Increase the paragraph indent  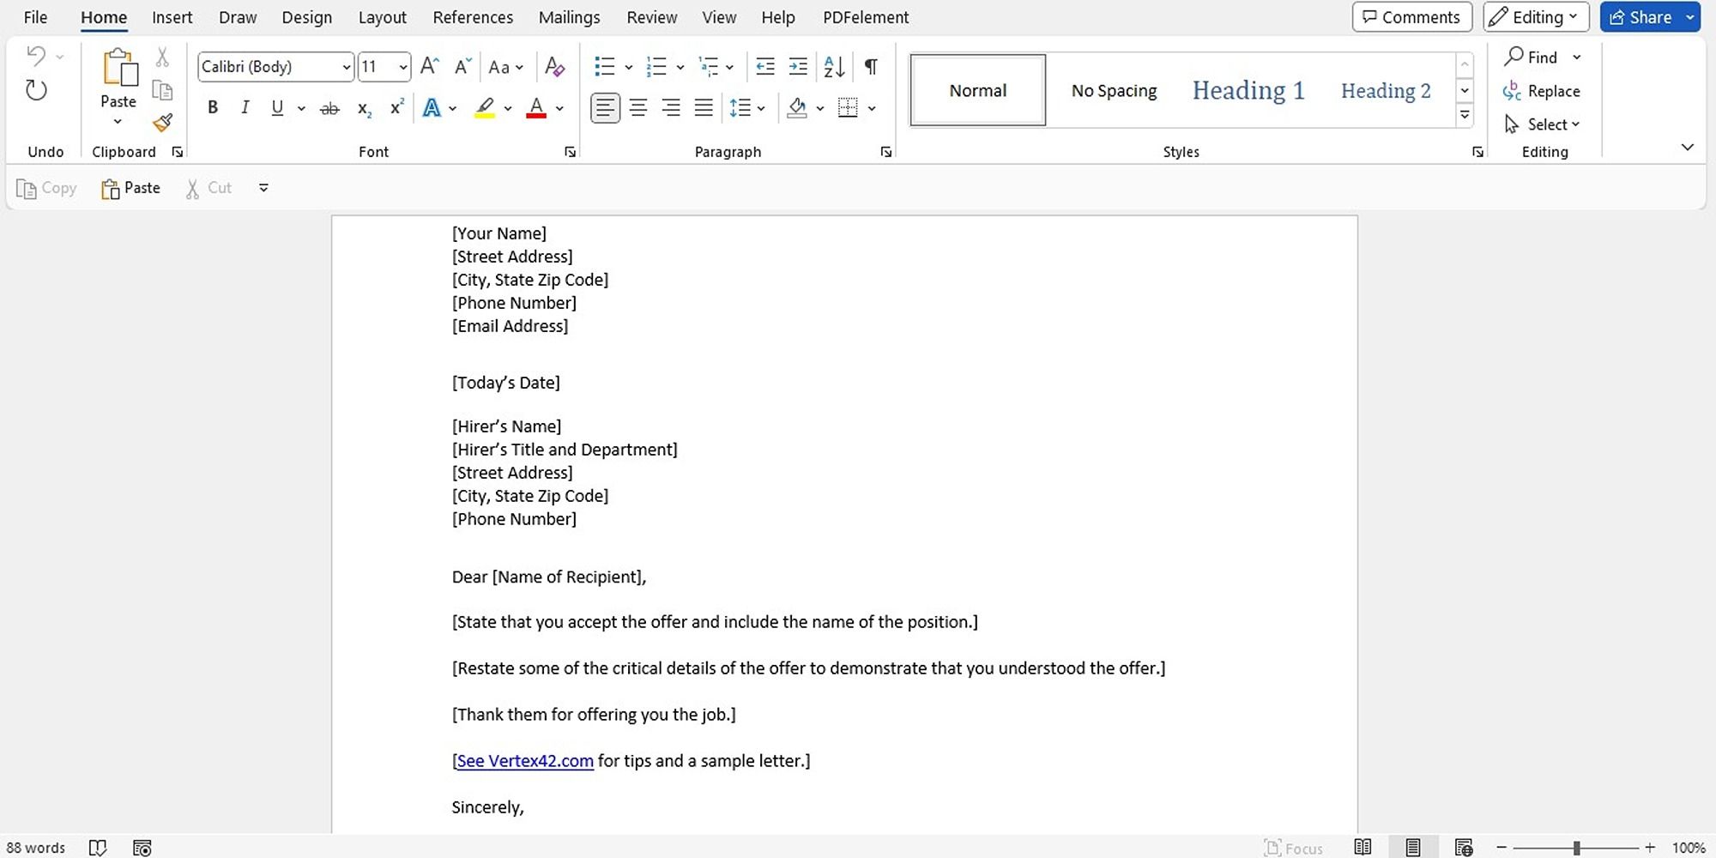click(x=798, y=67)
